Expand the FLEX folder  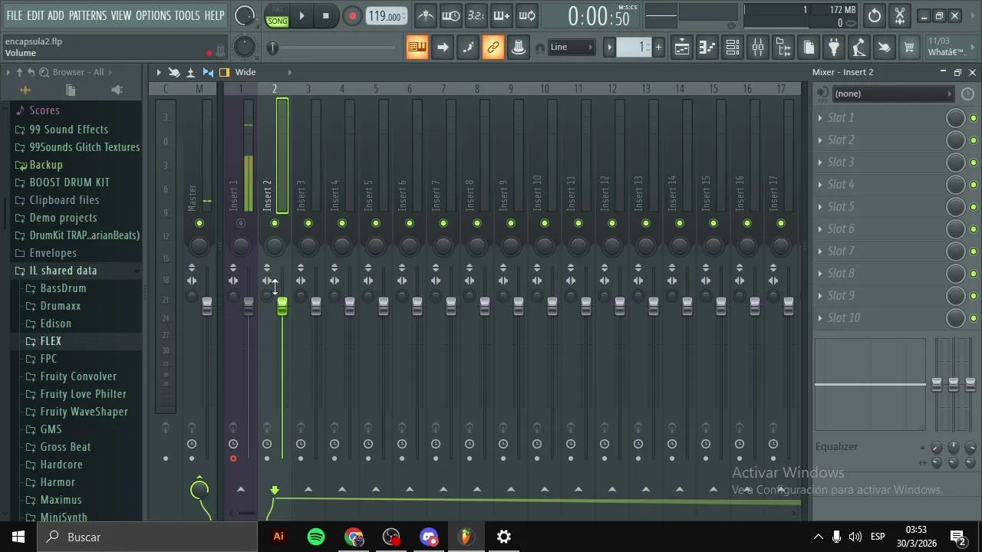pos(51,341)
